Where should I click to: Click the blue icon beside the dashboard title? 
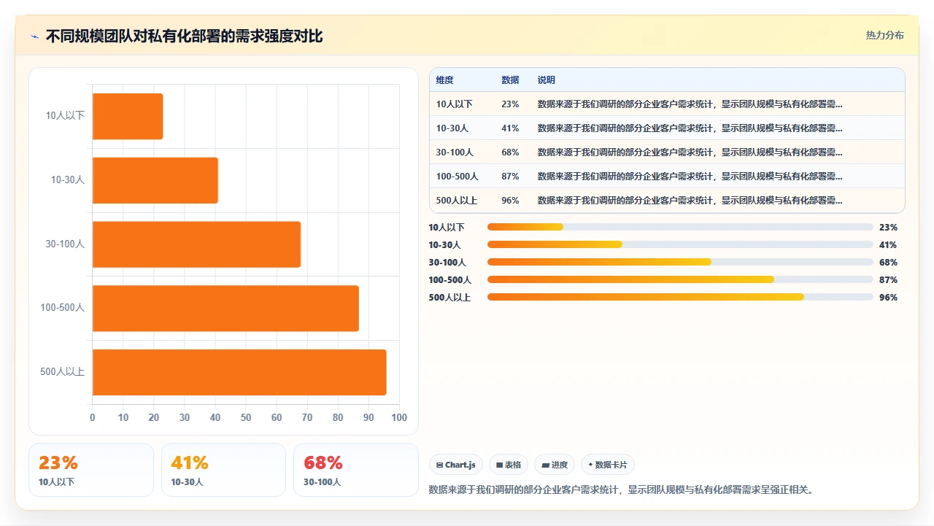34,36
